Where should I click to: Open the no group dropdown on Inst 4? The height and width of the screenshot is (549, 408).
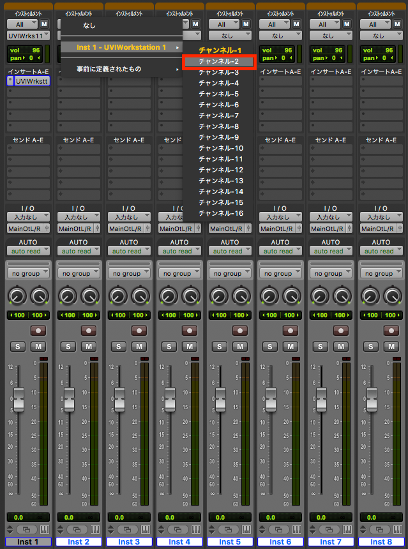coord(179,273)
